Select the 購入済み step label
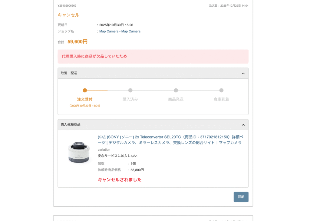 130,99
